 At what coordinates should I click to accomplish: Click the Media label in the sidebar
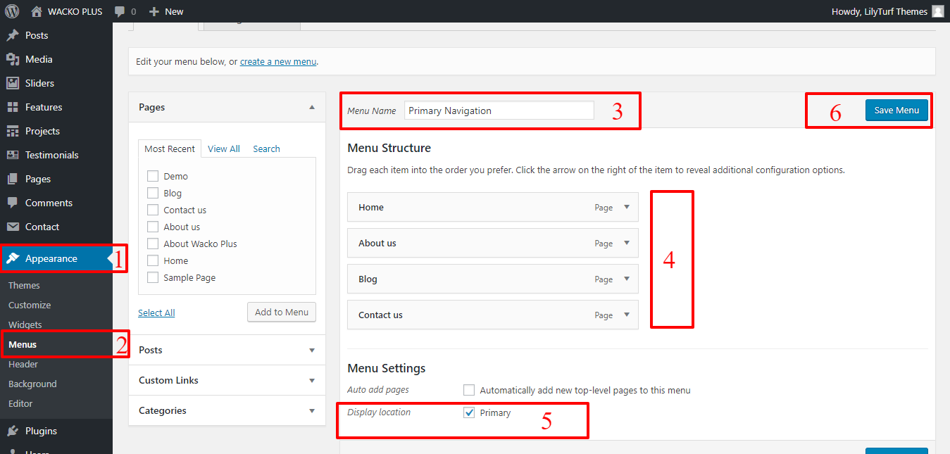39,59
